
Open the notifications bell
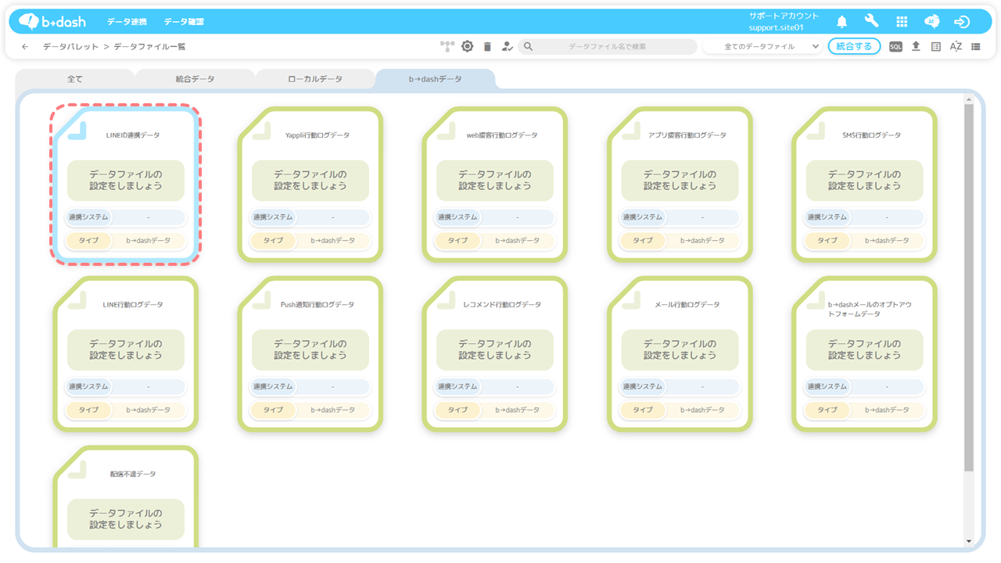pos(842,22)
